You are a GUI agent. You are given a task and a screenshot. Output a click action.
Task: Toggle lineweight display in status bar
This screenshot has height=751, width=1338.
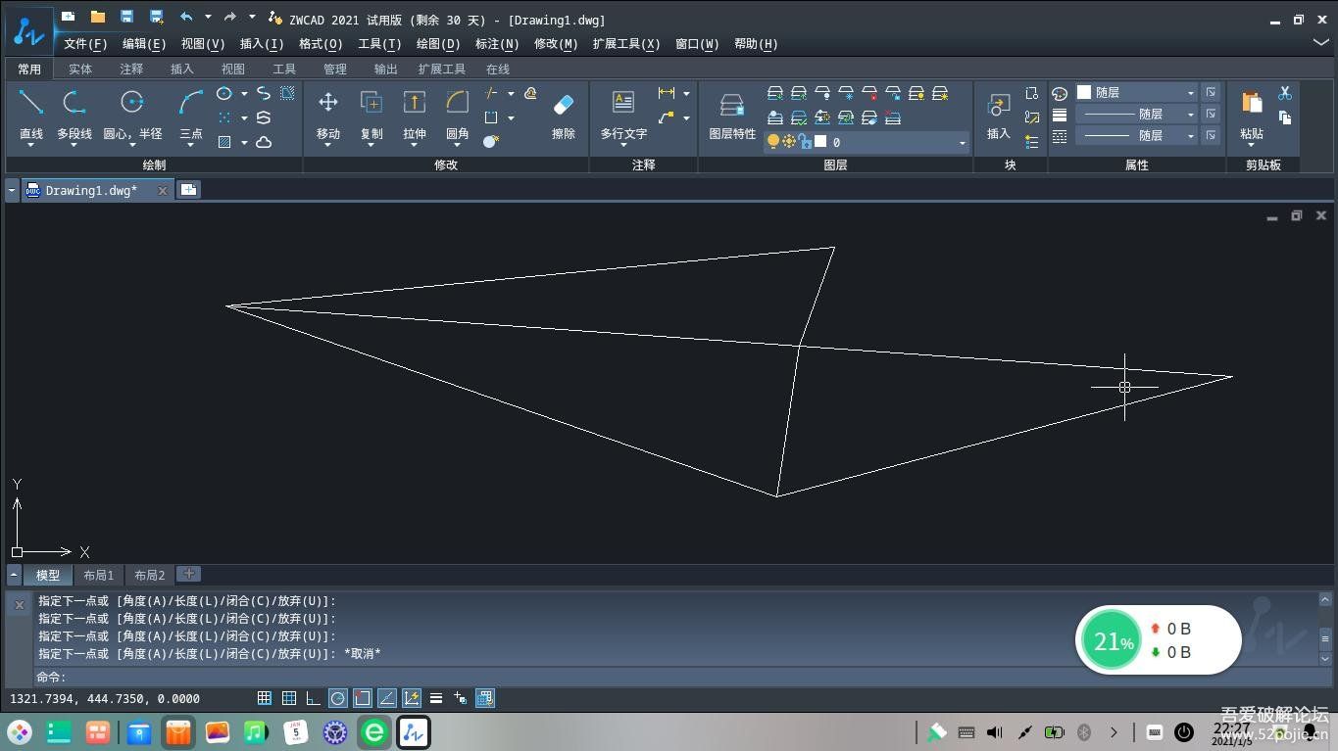pyautogui.click(x=436, y=698)
